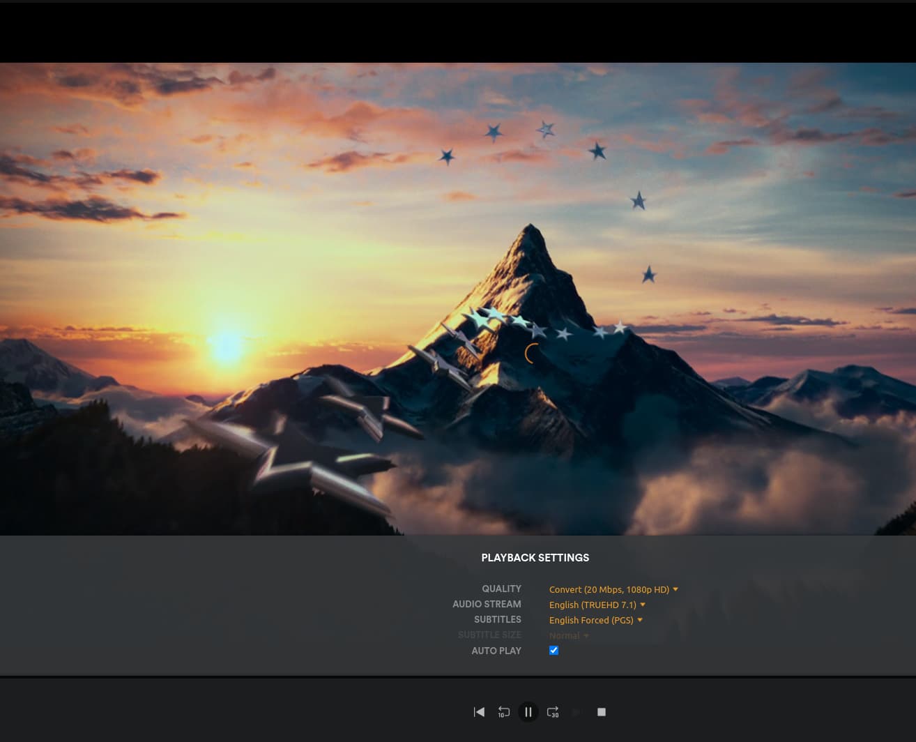Open the dimmed Subtitle Size Normal dropdown
This screenshot has width=916, height=742.
point(569,635)
